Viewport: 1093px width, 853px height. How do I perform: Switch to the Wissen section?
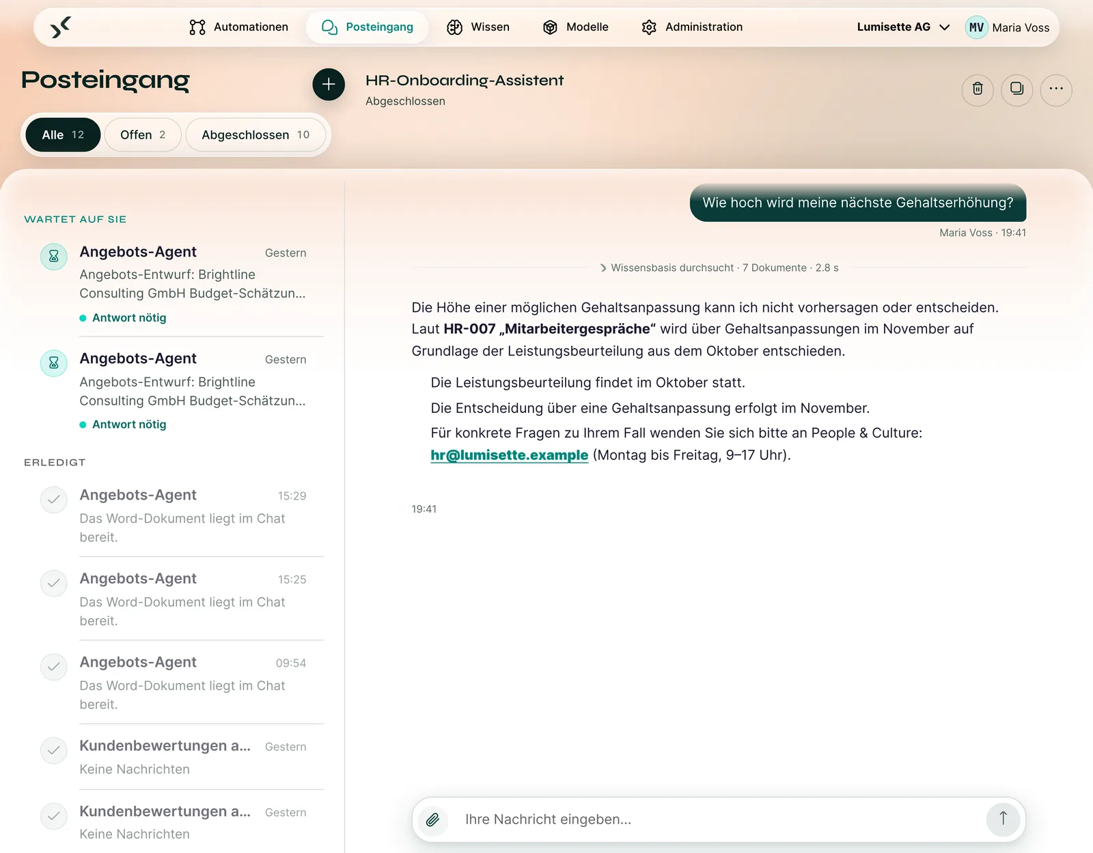[x=478, y=27]
